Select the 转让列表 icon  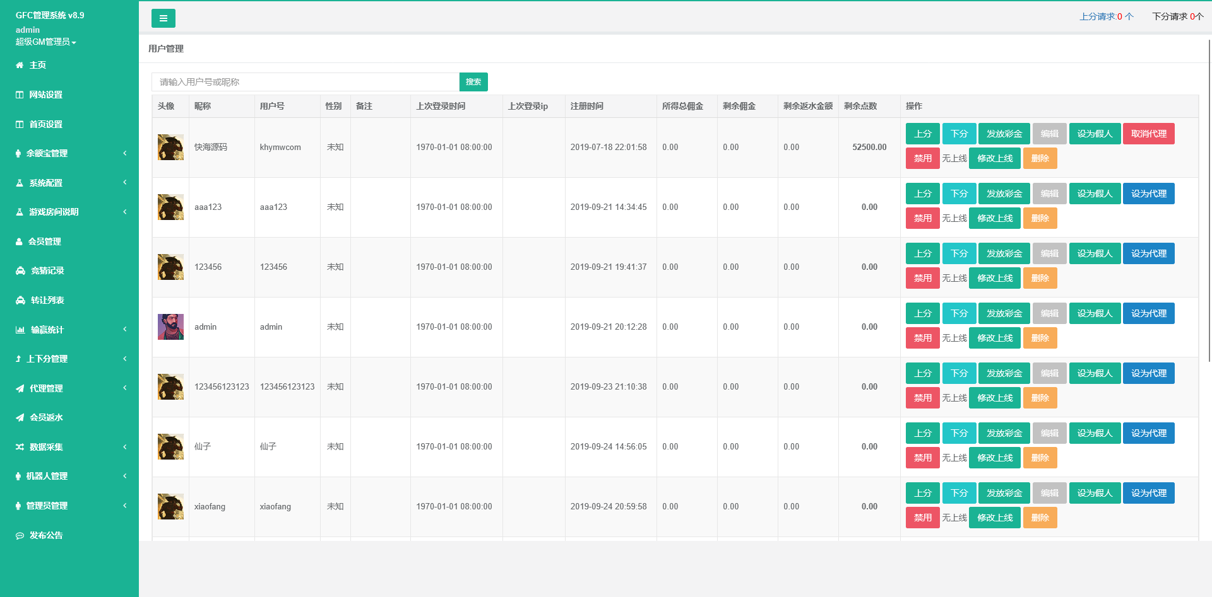18,300
